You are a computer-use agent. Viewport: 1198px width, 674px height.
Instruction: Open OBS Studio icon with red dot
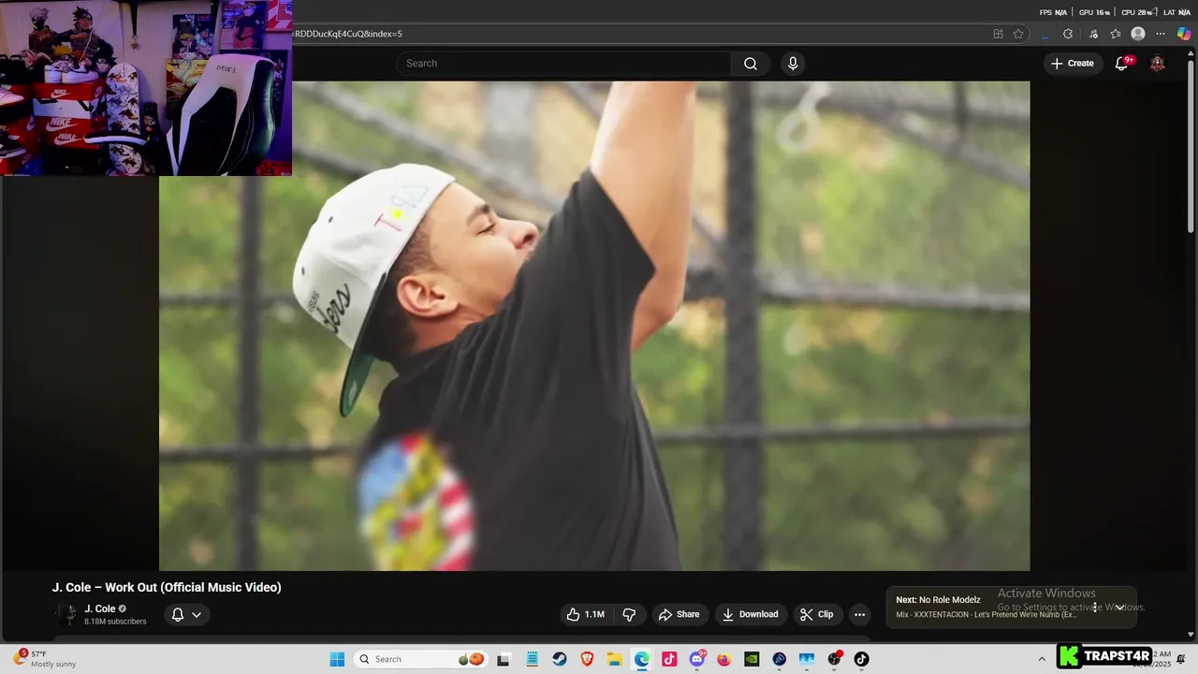click(834, 659)
